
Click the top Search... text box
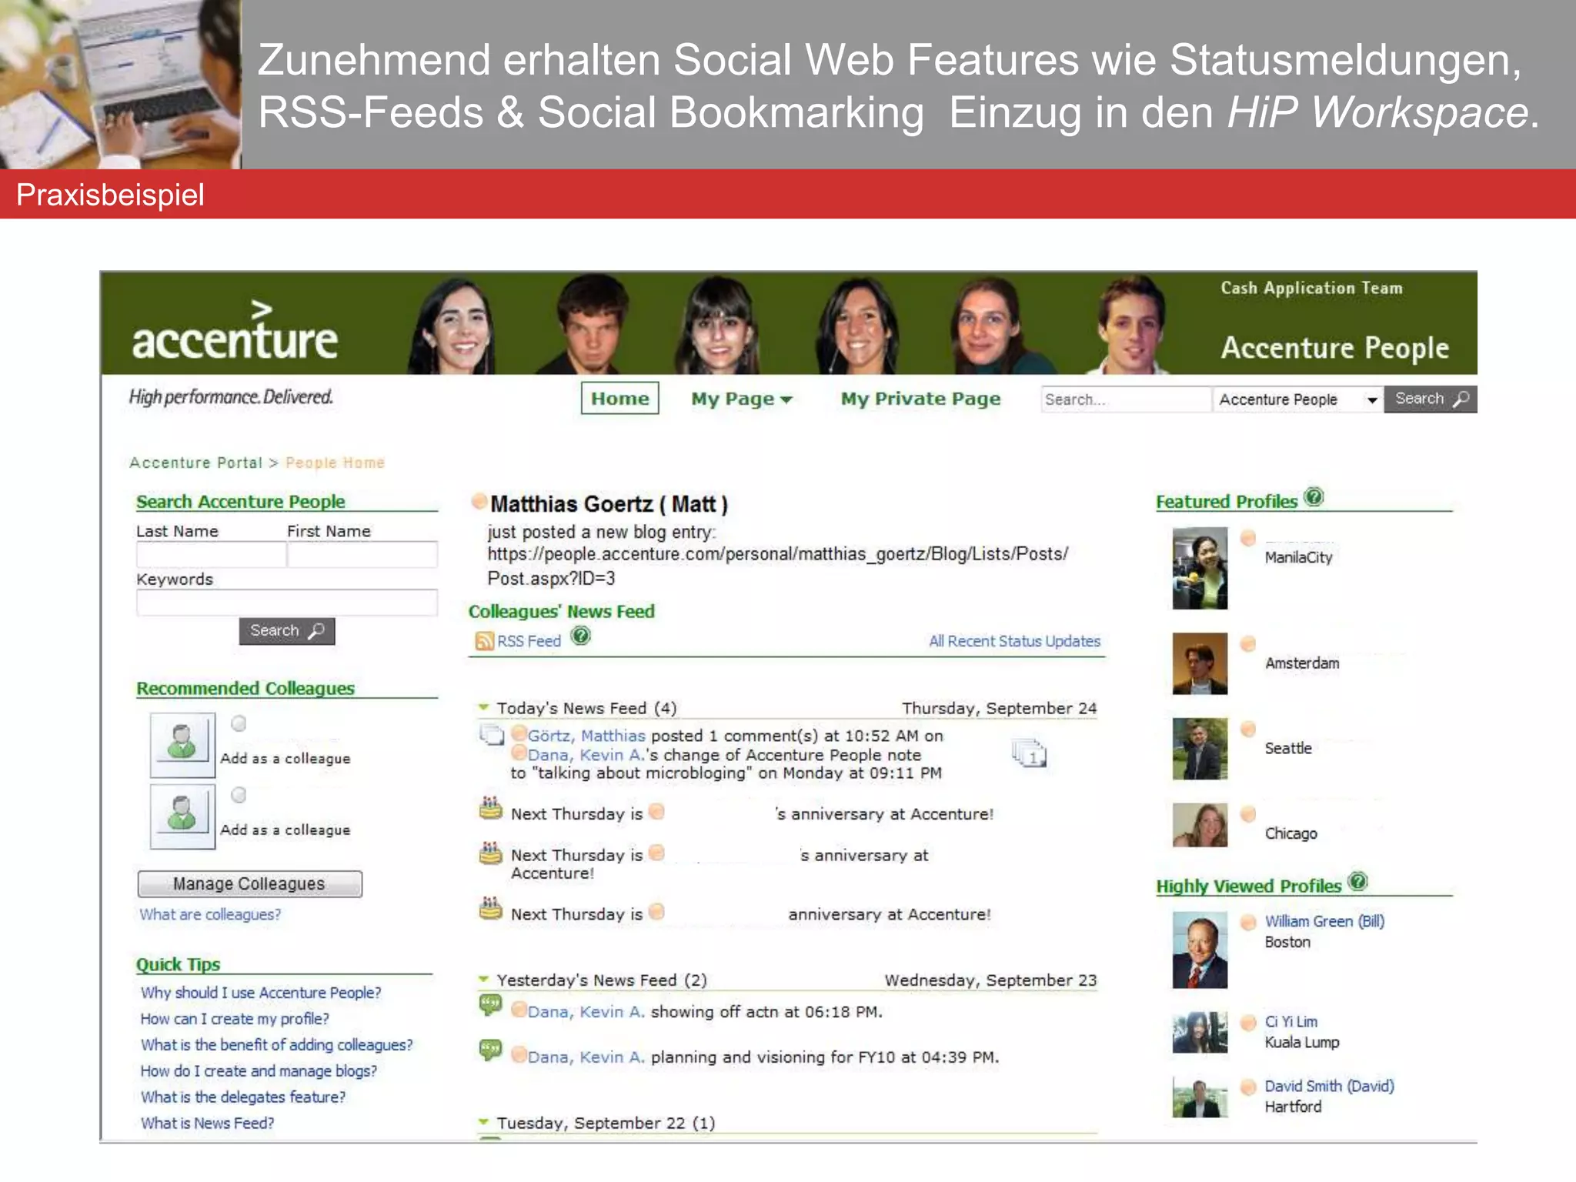click(x=1126, y=399)
